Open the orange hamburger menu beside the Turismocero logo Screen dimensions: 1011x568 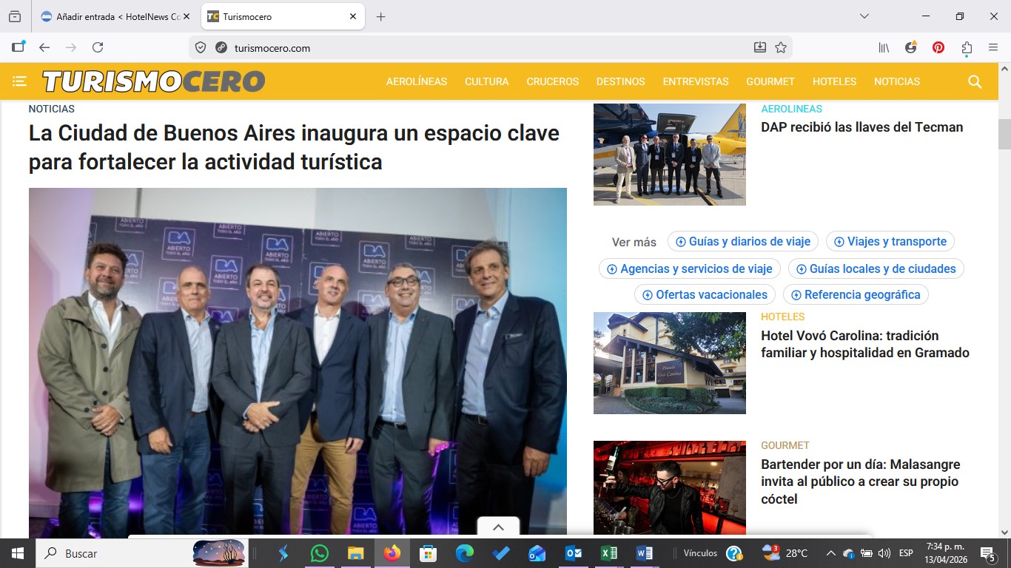coord(19,81)
